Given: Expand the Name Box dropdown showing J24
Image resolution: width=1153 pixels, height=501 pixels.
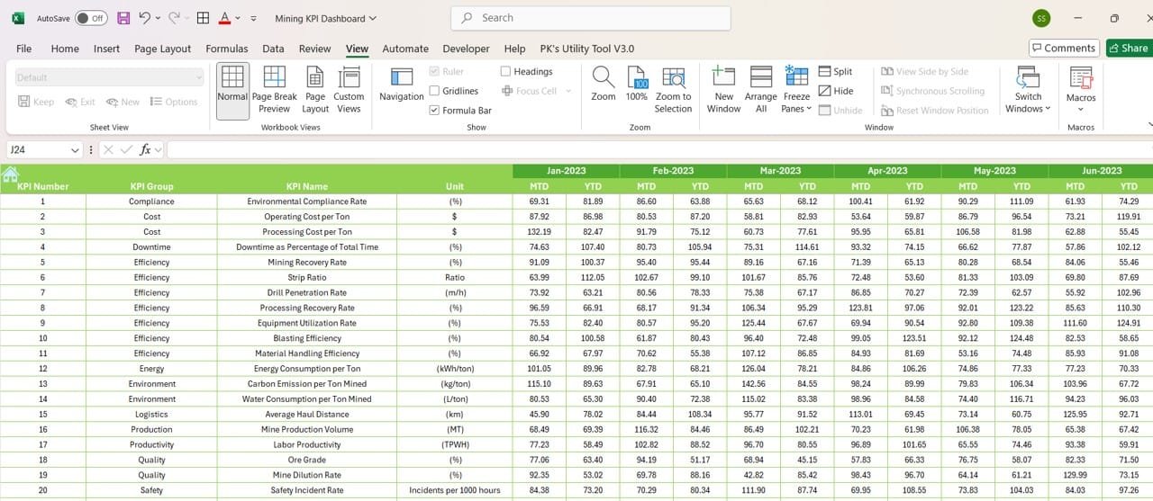Looking at the screenshot, I should point(75,150).
